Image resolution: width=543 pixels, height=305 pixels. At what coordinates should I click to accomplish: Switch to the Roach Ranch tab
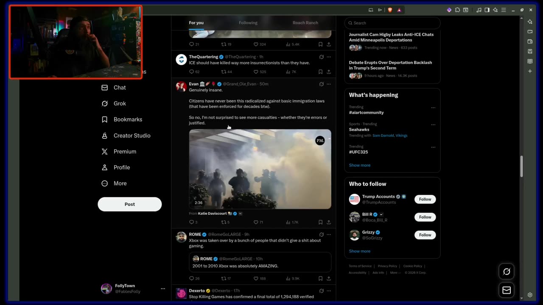(x=305, y=23)
